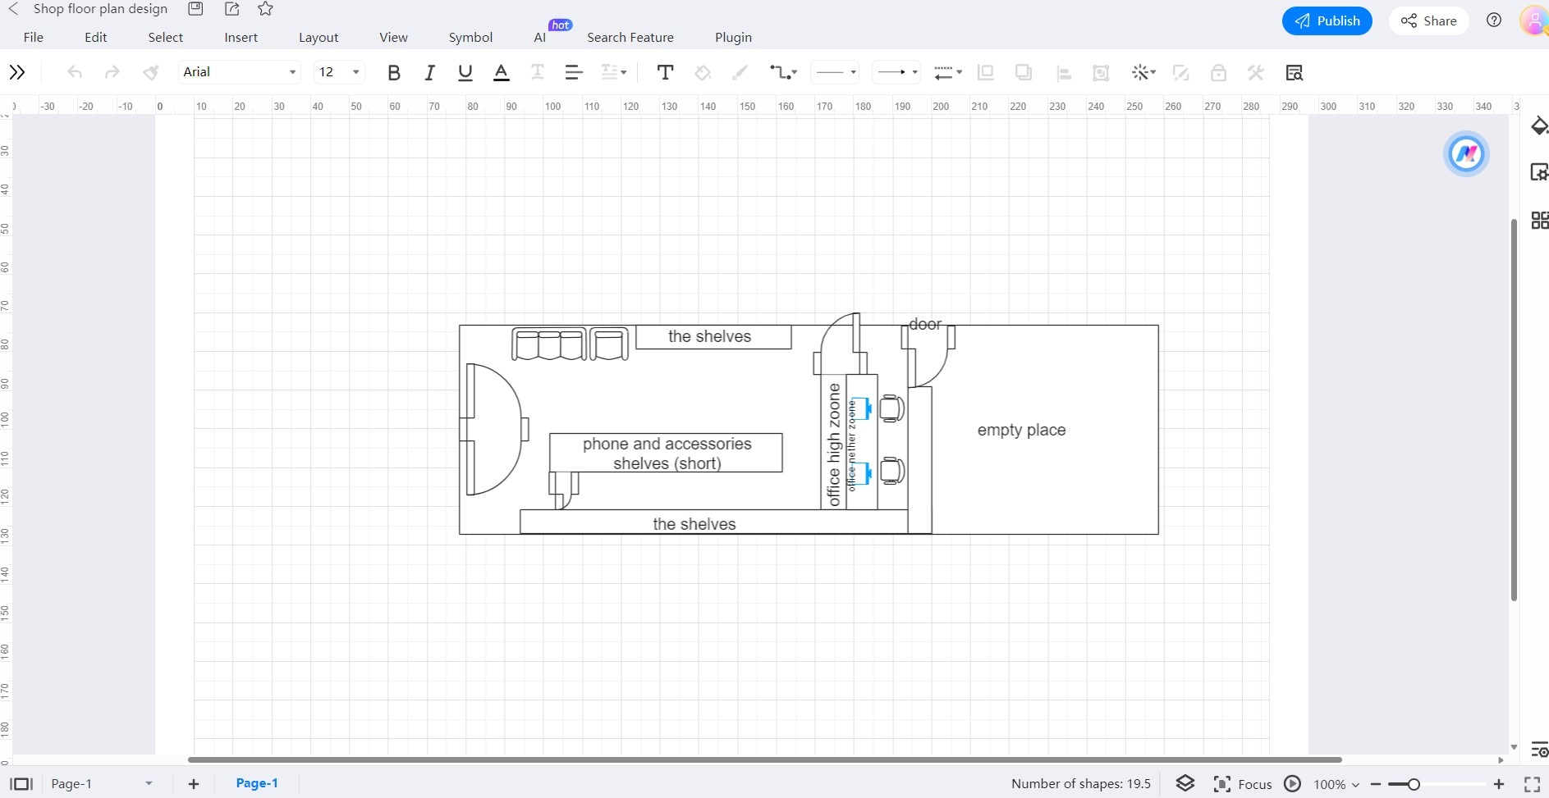
Task: Click the Share button
Action: tap(1429, 21)
